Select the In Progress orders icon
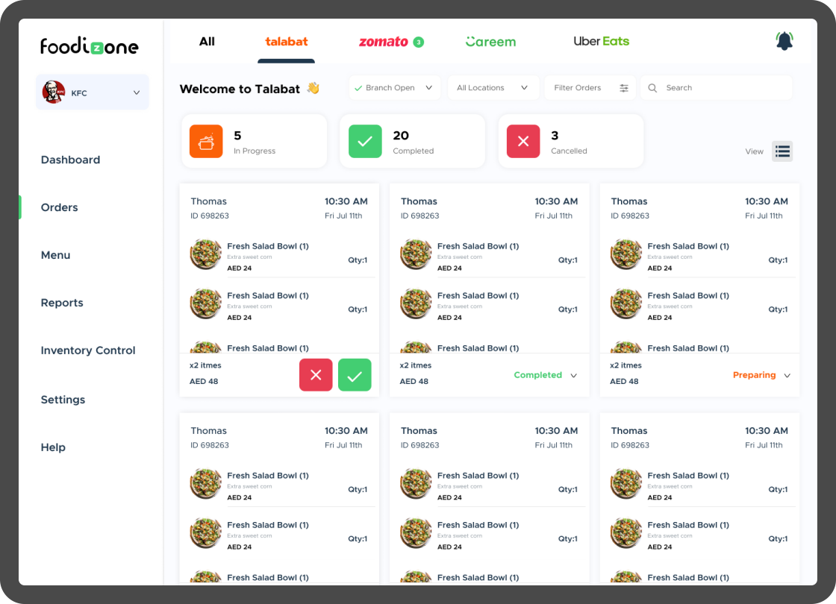 click(206, 141)
